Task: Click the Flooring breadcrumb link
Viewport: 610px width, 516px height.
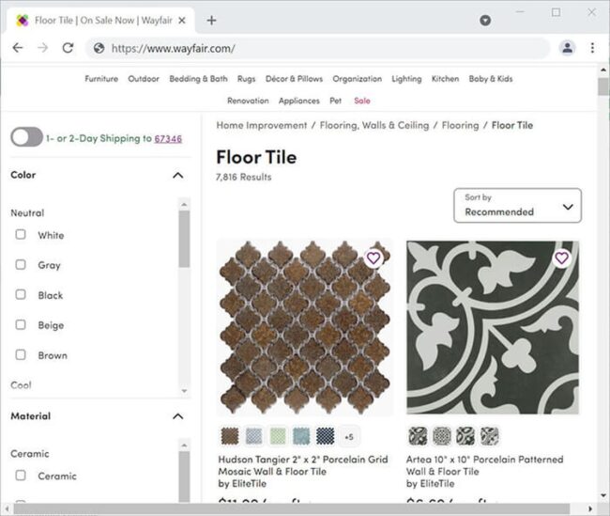Action: point(460,126)
